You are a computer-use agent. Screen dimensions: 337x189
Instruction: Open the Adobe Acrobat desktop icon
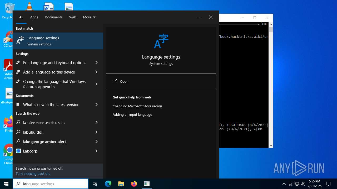click(8, 69)
